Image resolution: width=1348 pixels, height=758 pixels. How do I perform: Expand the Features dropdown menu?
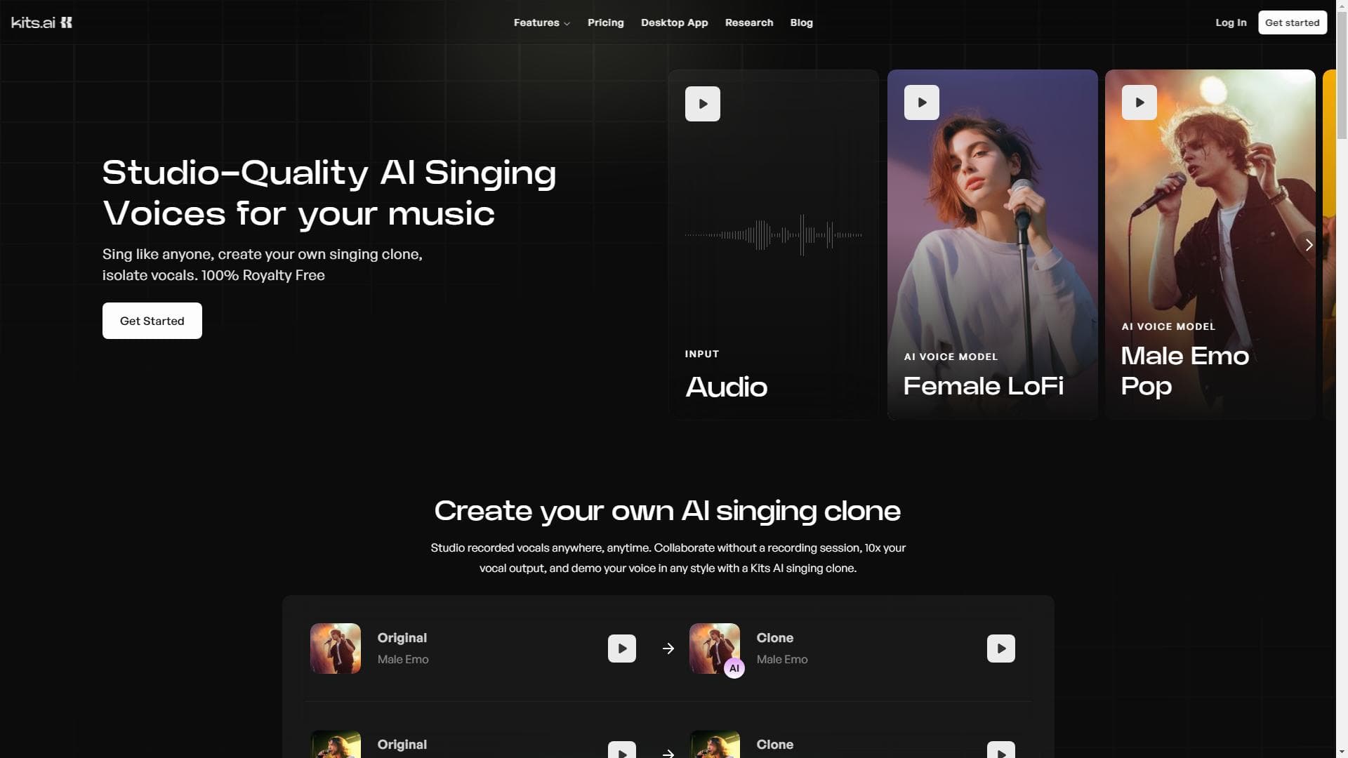pyautogui.click(x=541, y=22)
